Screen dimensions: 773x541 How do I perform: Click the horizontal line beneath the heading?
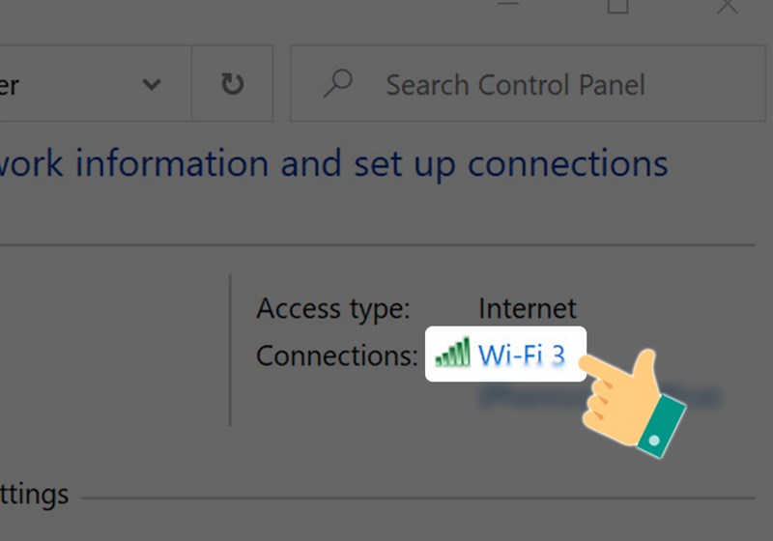pyautogui.click(x=386, y=244)
